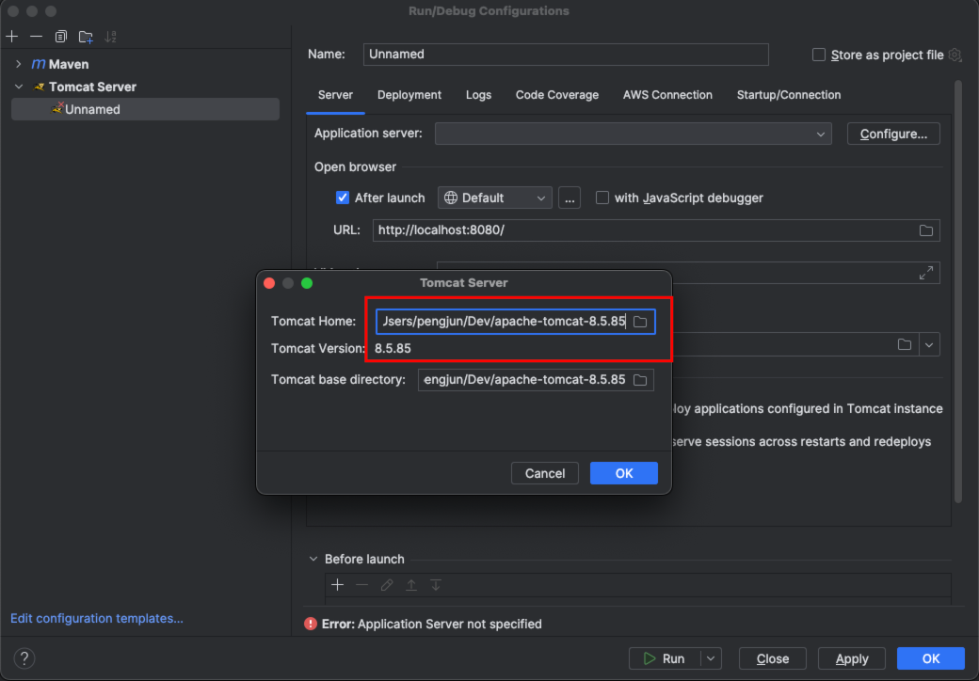This screenshot has width=979, height=681.
Task: Open the Run button dropdown arrow
Action: click(711, 658)
